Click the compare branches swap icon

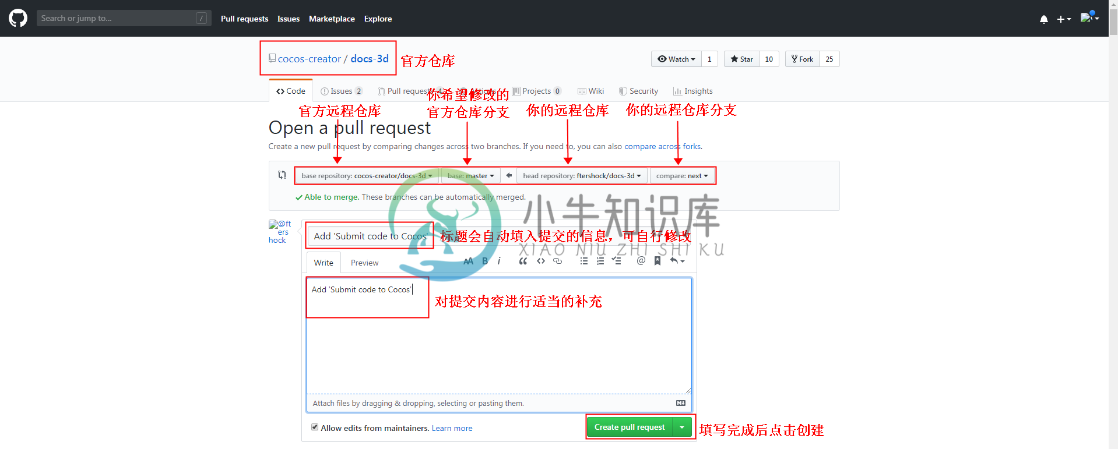pos(282,175)
